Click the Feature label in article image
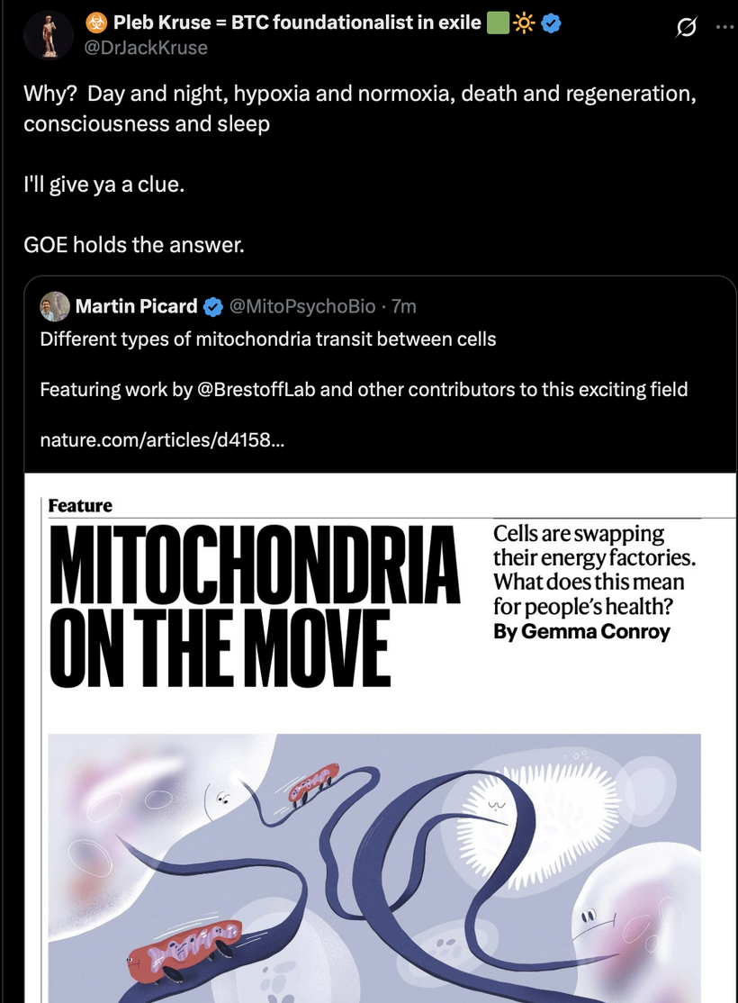This screenshot has height=1003, width=738. click(x=81, y=506)
